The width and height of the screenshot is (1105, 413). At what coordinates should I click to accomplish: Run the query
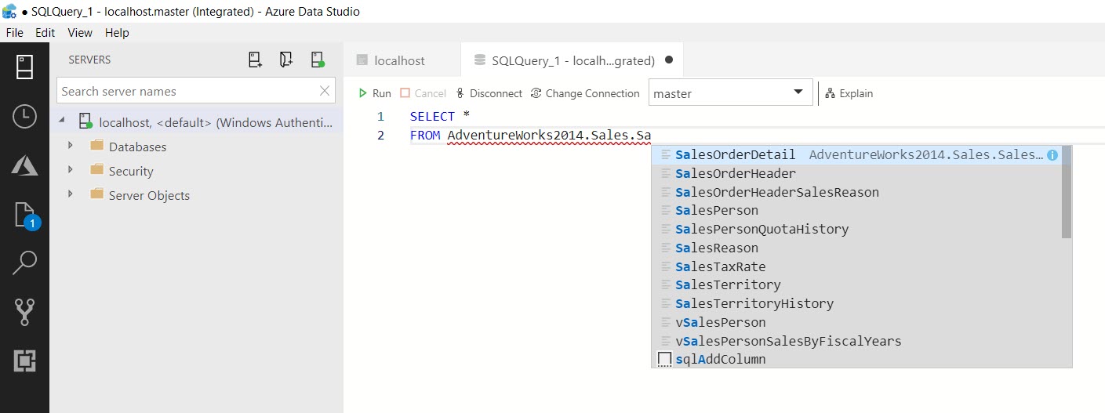point(374,93)
